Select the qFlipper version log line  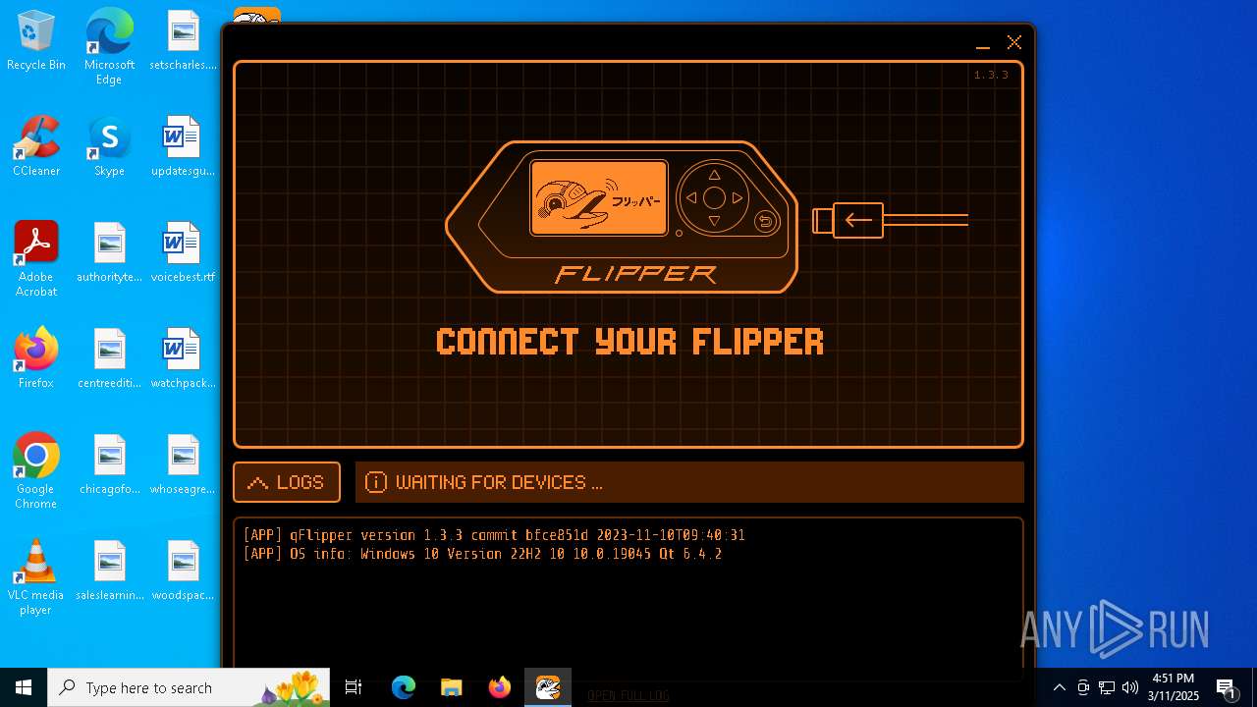coord(494,535)
